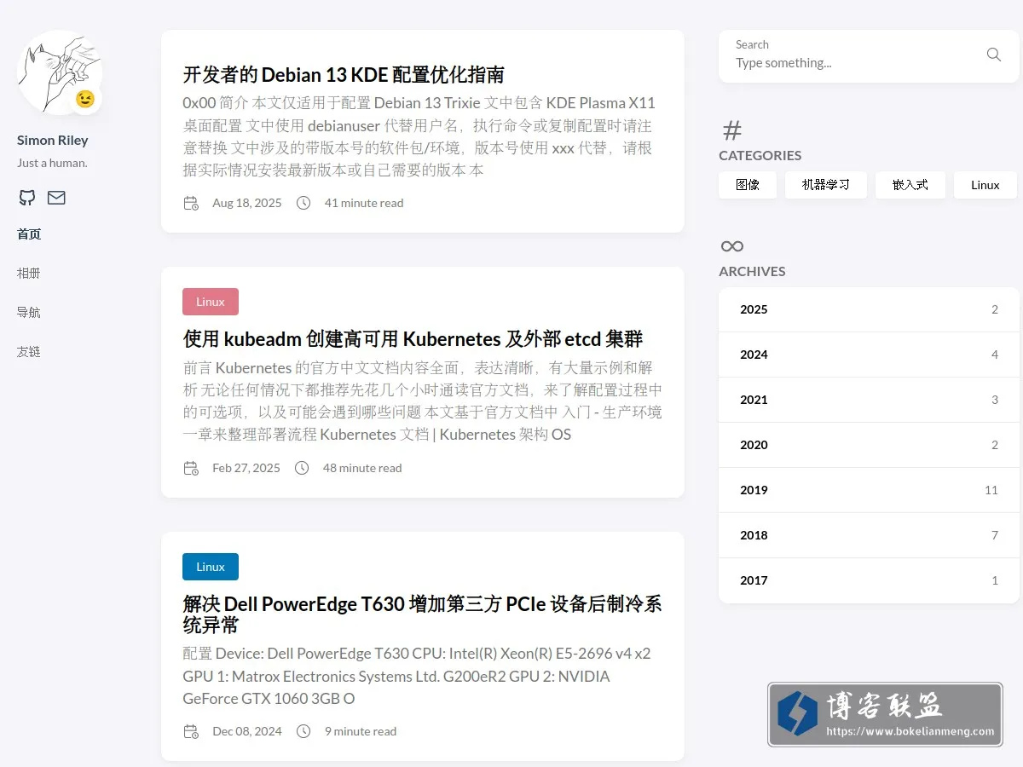Open the 2019 archive row
The image size is (1023, 767).
(869, 490)
